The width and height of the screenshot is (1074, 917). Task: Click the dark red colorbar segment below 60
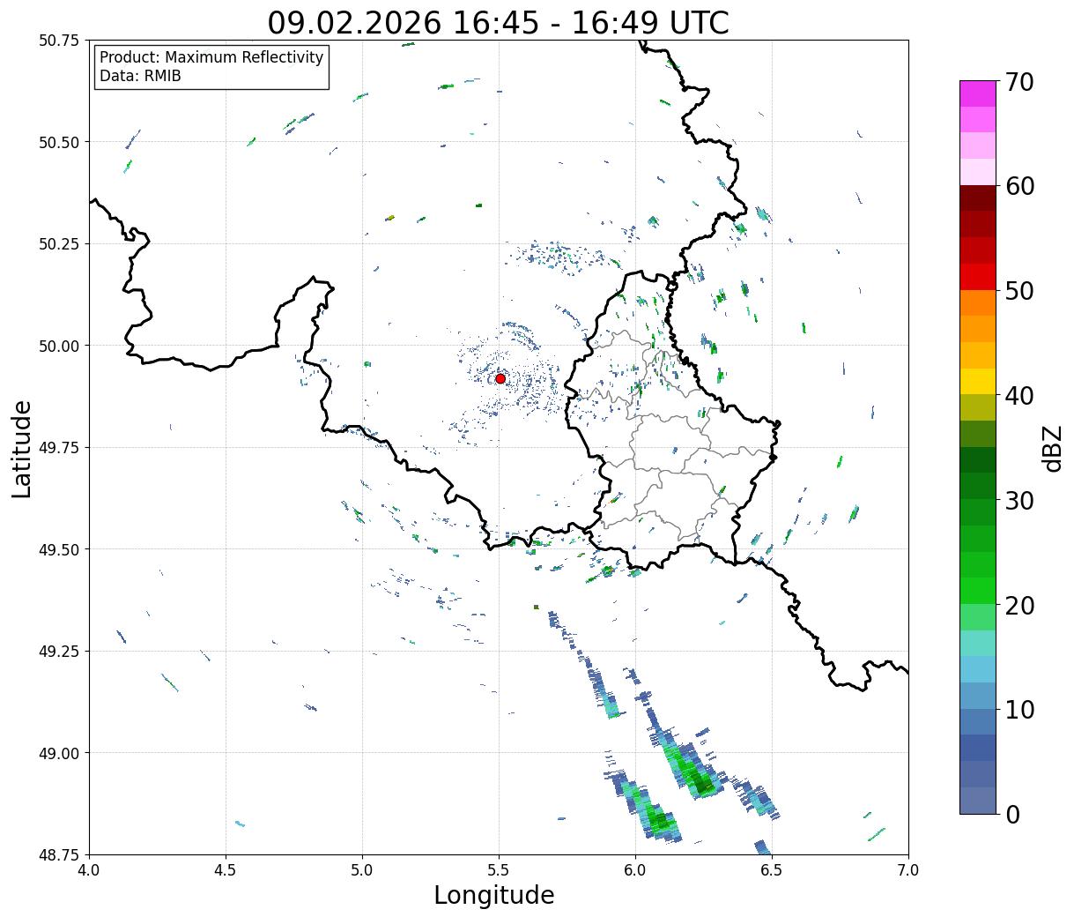click(x=978, y=198)
